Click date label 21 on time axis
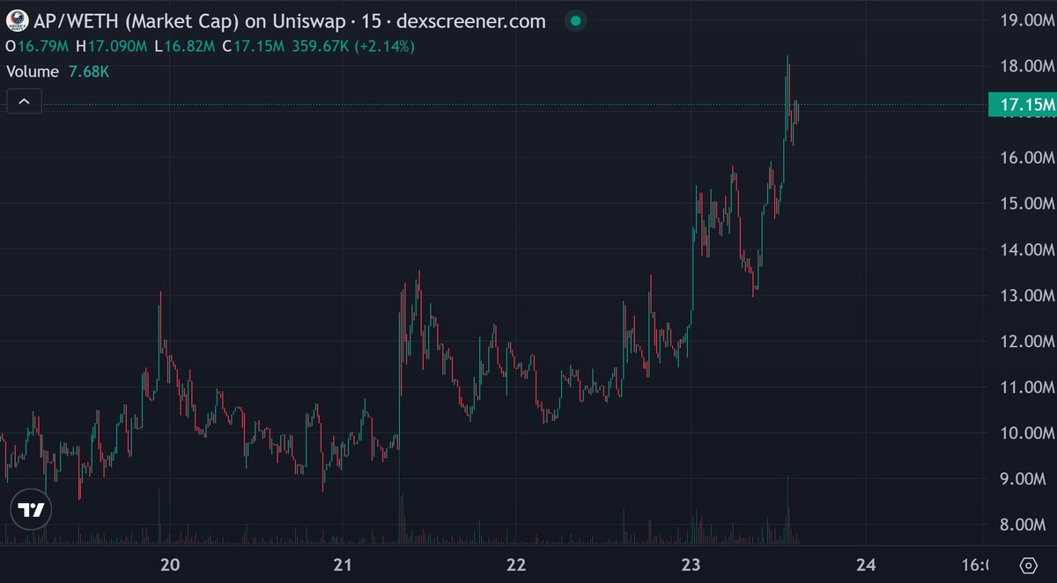This screenshot has width=1057, height=583. click(343, 565)
